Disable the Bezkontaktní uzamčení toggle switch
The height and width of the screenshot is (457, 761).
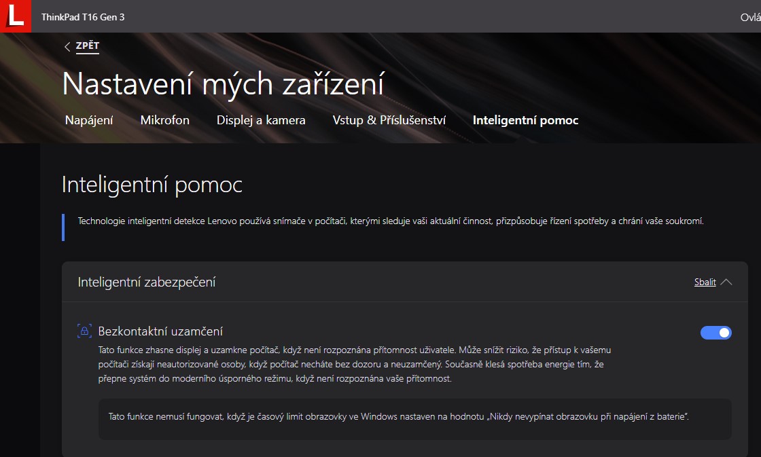click(x=715, y=333)
